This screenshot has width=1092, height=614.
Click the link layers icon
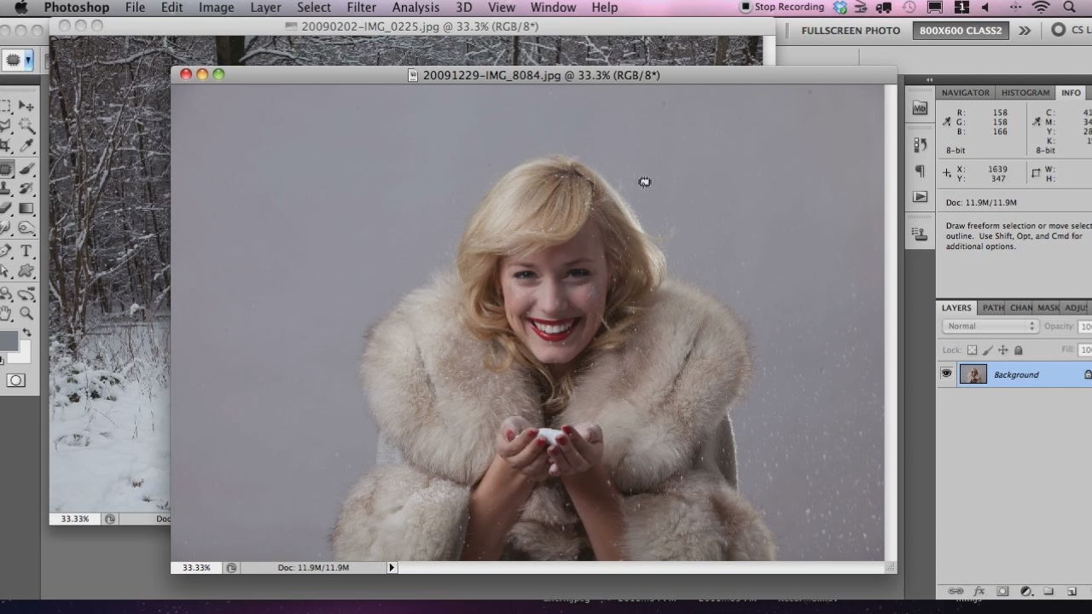pyautogui.click(x=956, y=591)
